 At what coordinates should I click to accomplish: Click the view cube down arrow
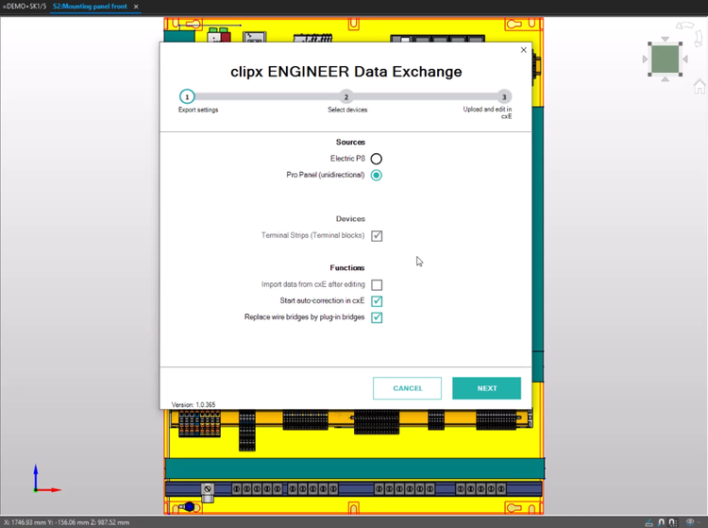666,79
